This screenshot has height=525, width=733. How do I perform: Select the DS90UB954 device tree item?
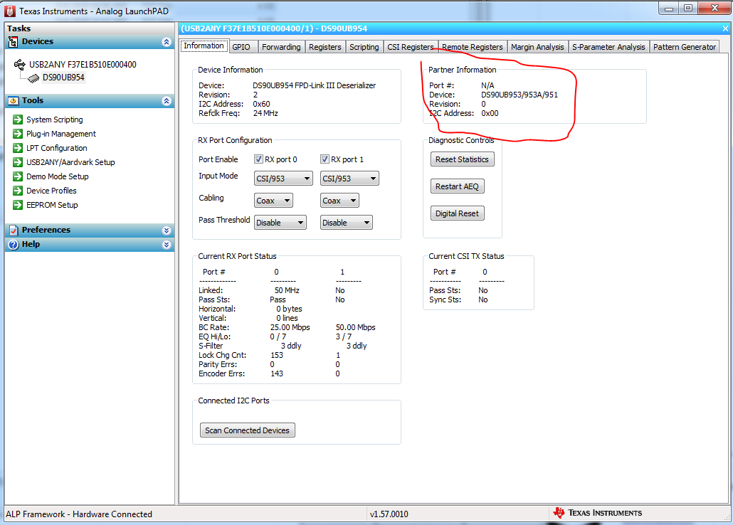(63, 78)
